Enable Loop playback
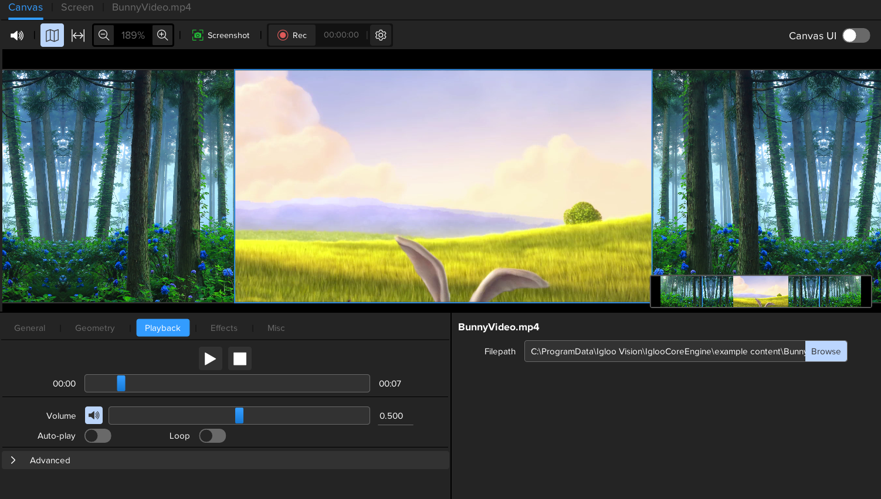 pyautogui.click(x=212, y=436)
